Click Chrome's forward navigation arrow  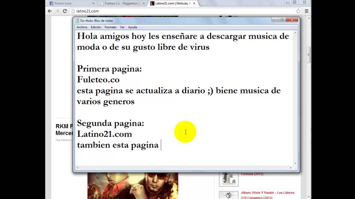(57, 11)
